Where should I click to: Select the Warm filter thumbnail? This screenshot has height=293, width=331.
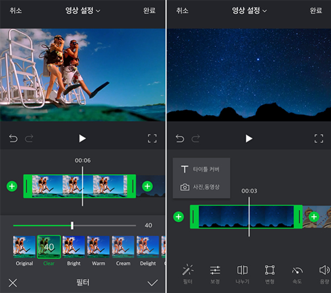(98, 247)
